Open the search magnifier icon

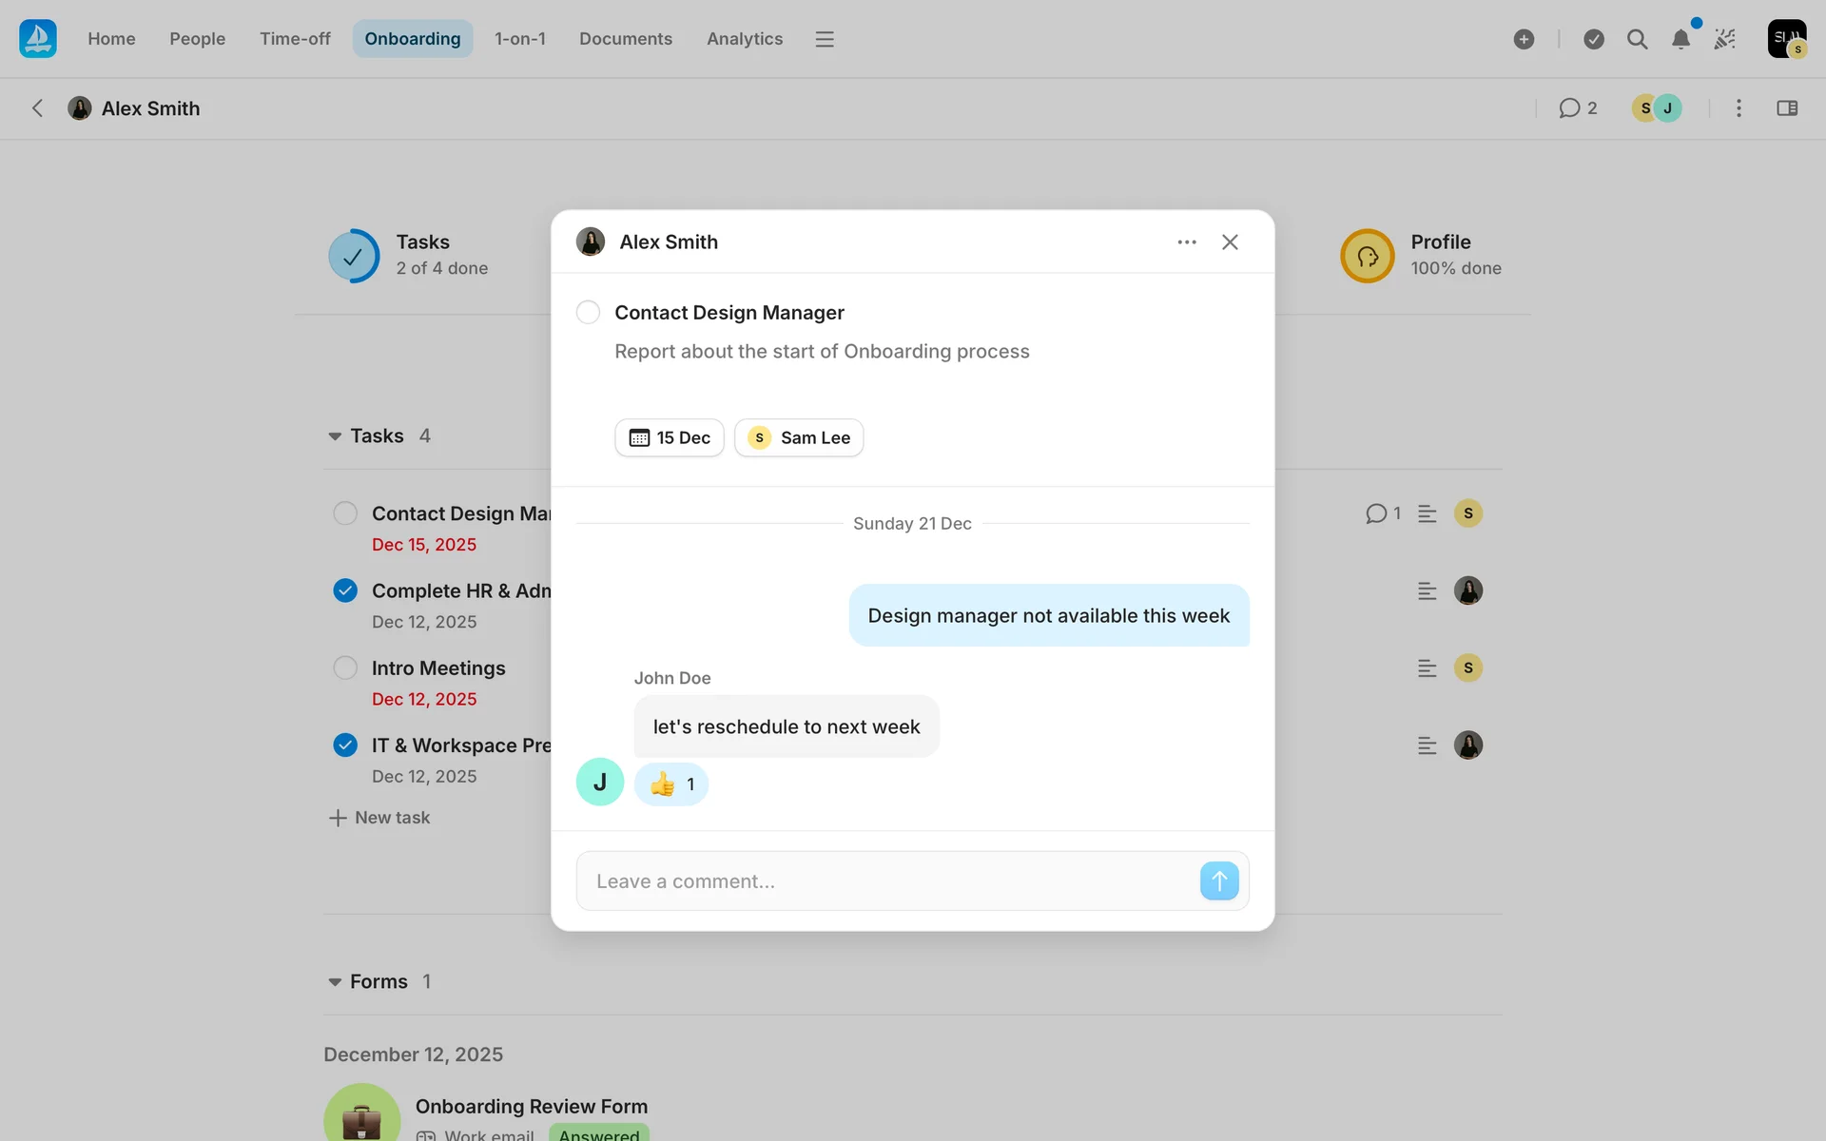1637,39
